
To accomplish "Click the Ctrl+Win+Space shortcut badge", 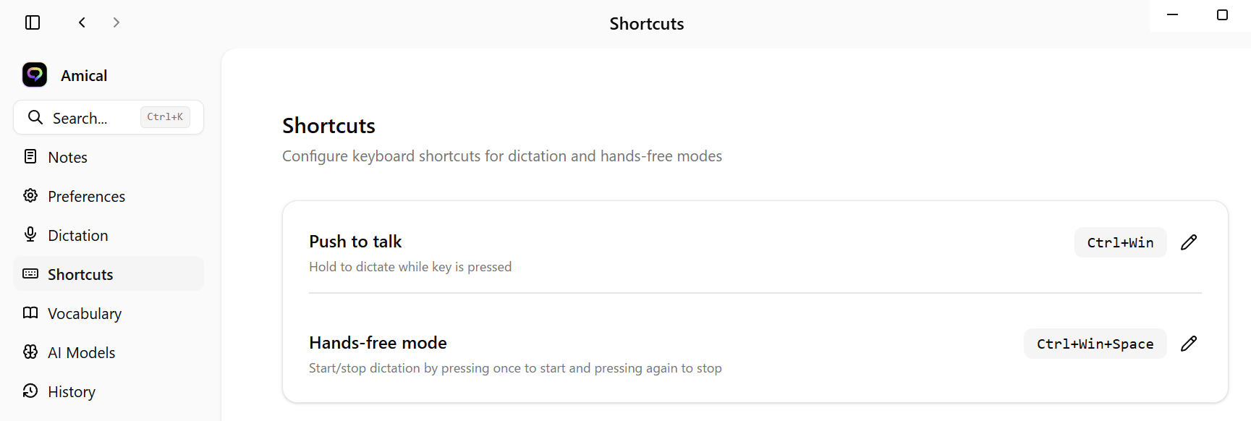I will click(1095, 344).
